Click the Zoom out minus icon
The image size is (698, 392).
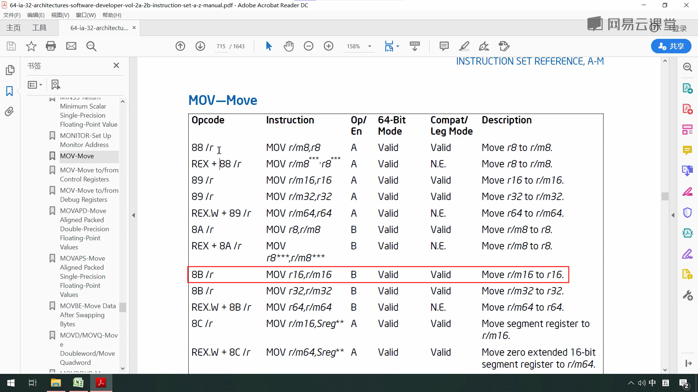[308, 46]
